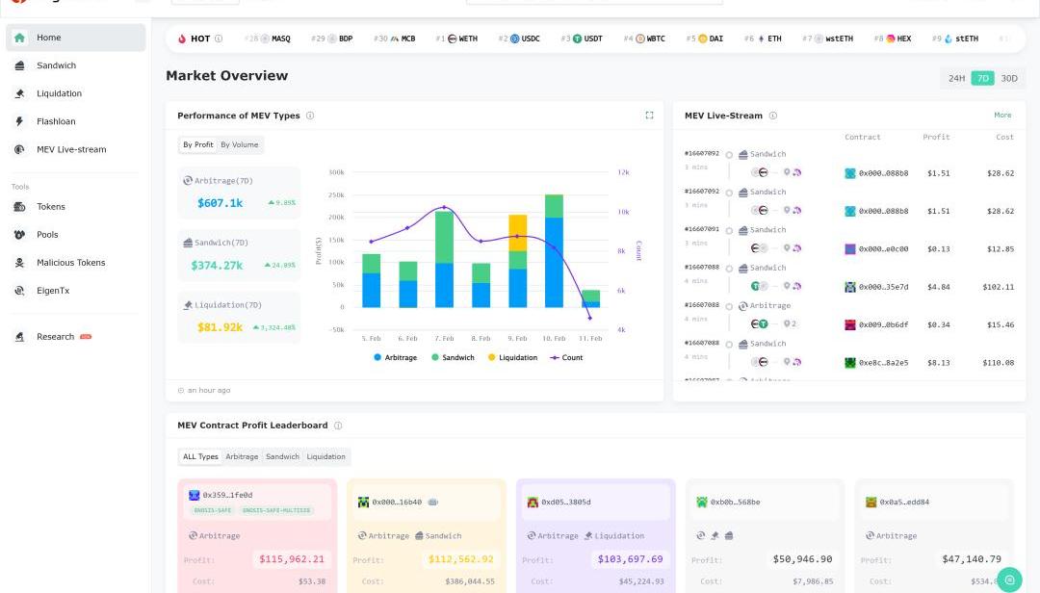
Task: Open the contract 0x000…35e7d link
Action: [x=883, y=287]
